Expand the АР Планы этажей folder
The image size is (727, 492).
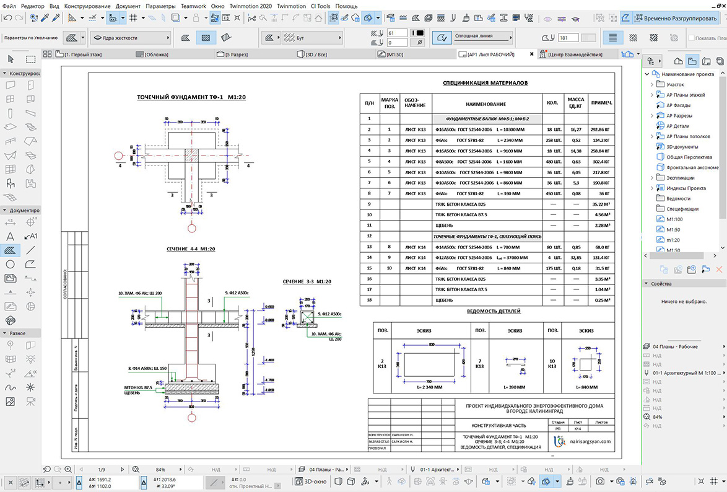[x=652, y=95]
